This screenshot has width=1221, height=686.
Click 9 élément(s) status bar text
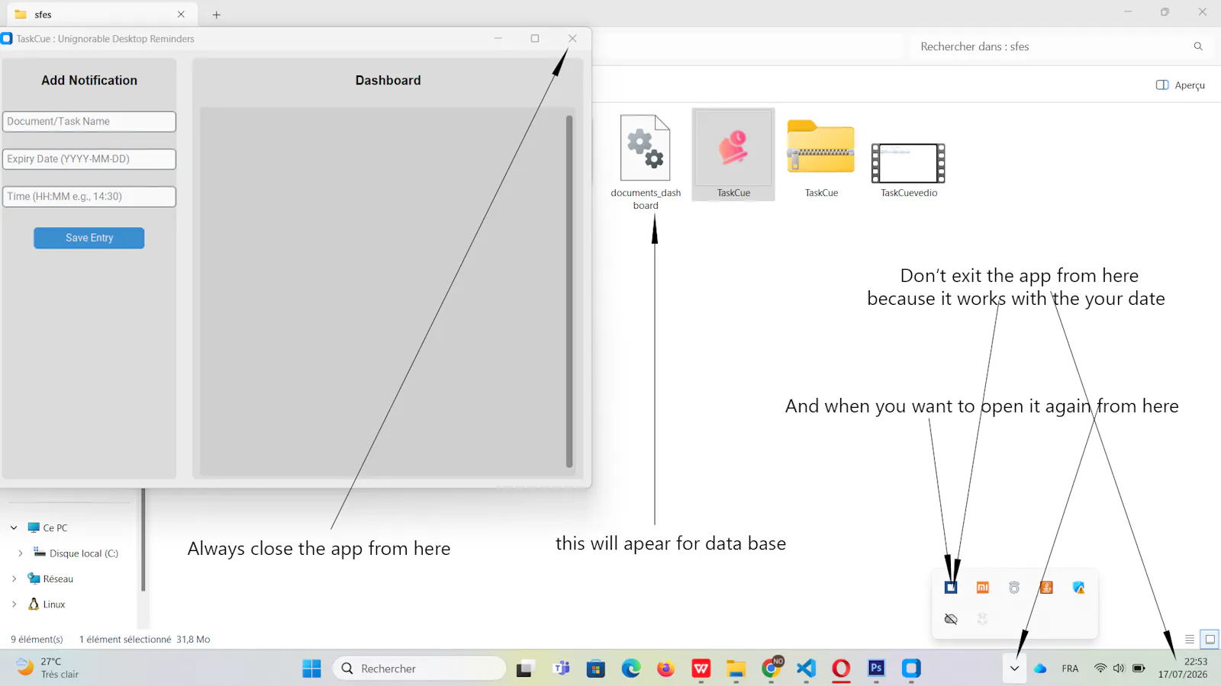(x=37, y=640)
